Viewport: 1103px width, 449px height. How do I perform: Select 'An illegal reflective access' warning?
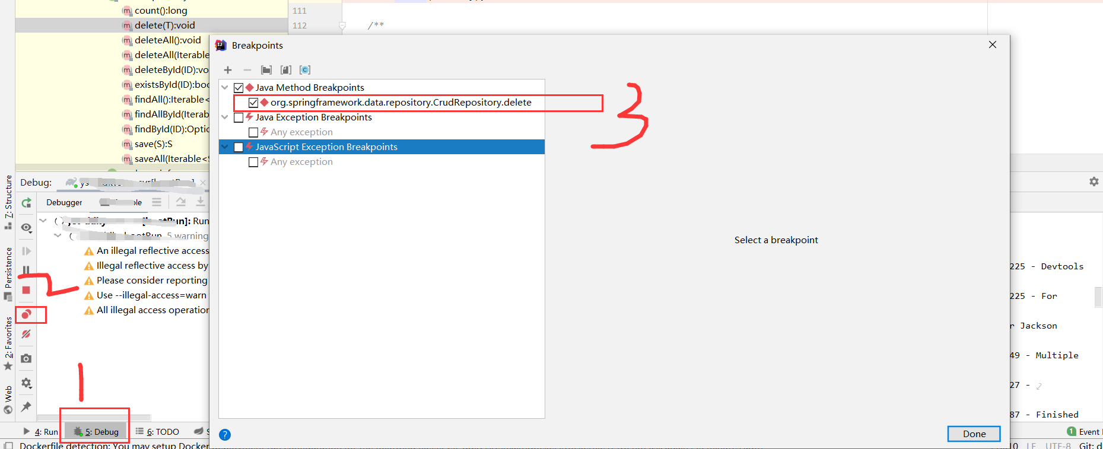coord(147,251)
